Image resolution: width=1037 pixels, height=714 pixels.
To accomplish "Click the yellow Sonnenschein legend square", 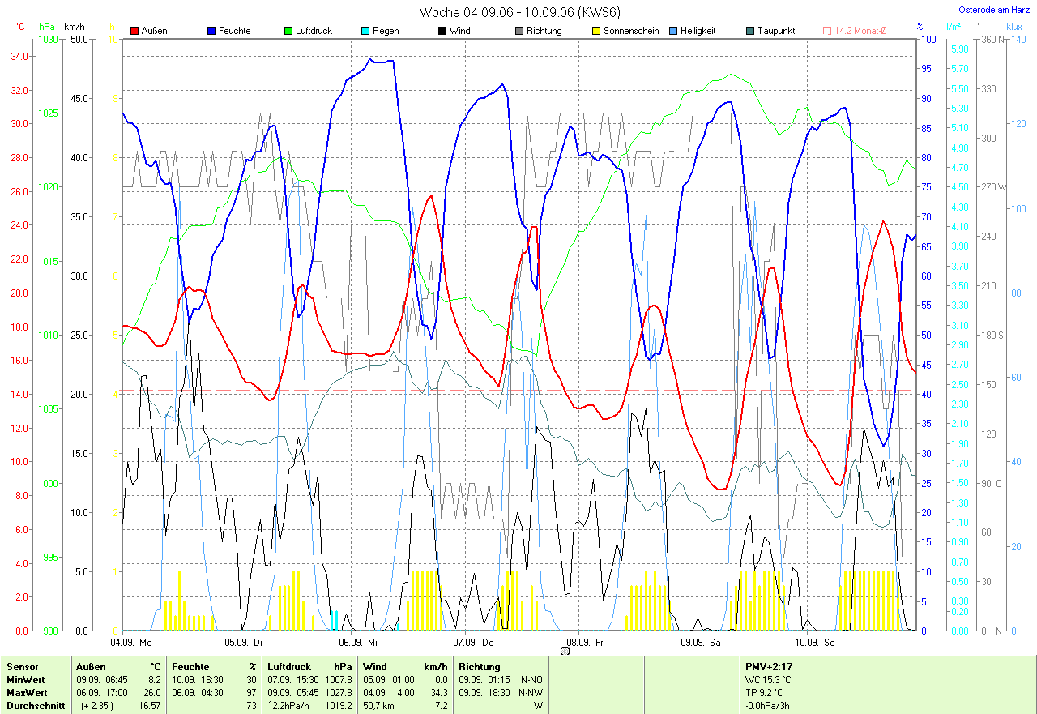I will 596,31.
